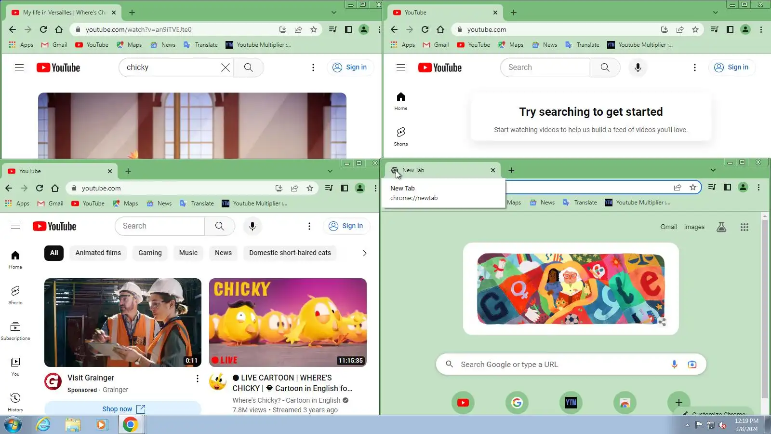Select the 'Music' filter chip

point(188,253)
